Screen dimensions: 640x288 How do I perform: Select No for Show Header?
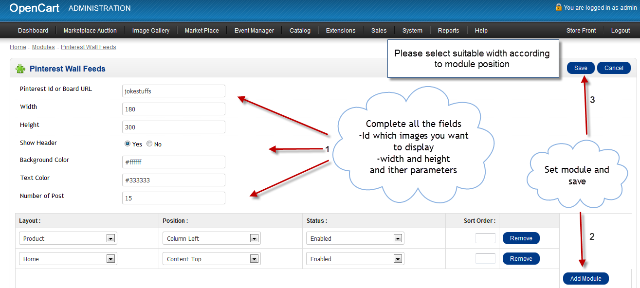[149, 144]
